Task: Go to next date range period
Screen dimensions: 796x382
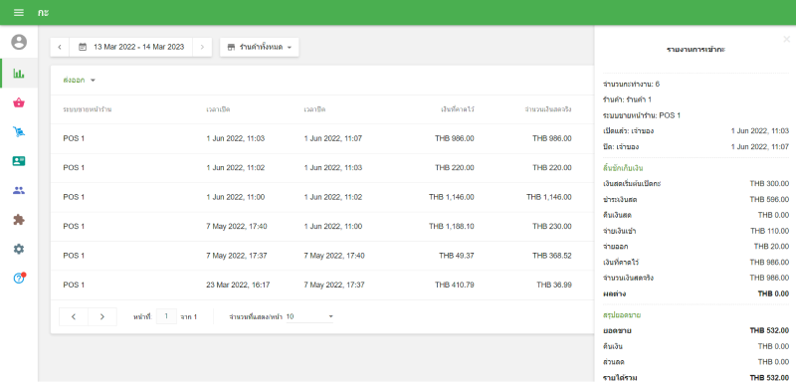Action: click(x=202, y=47)
